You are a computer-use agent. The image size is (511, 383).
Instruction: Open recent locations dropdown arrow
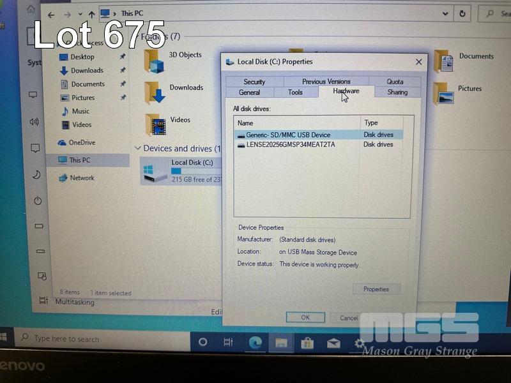pyautogui.click(x=80, y=14)
